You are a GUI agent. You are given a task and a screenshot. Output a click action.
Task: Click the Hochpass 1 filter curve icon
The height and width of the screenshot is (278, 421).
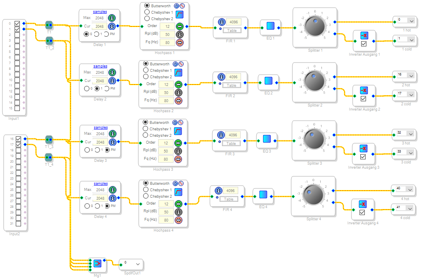(180, 15)
